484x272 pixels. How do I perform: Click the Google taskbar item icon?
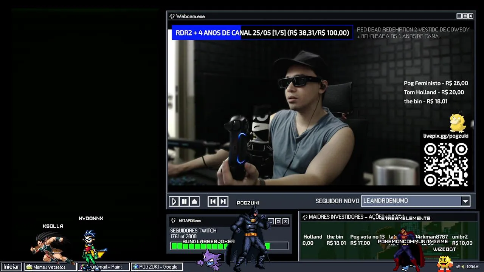[135, 267]
